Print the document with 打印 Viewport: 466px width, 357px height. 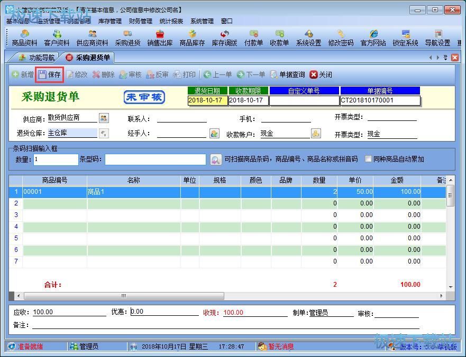[x=184, y=74]
